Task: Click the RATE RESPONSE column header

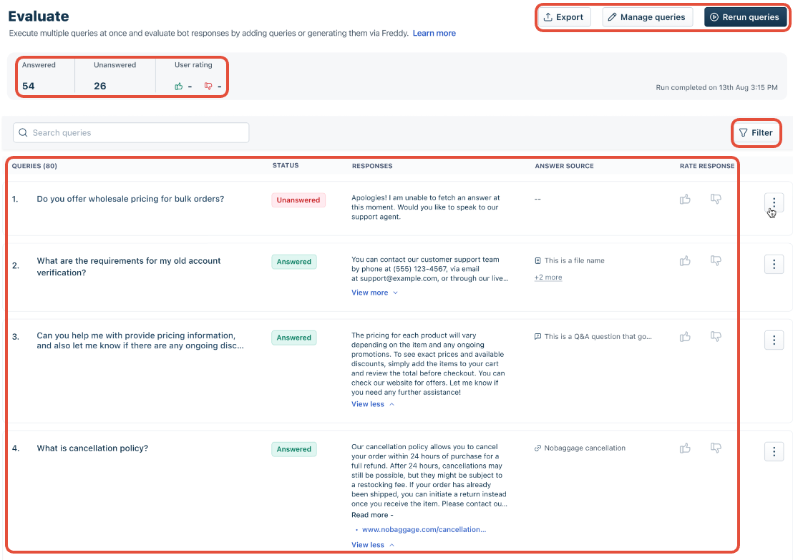Action: [707, 166]
